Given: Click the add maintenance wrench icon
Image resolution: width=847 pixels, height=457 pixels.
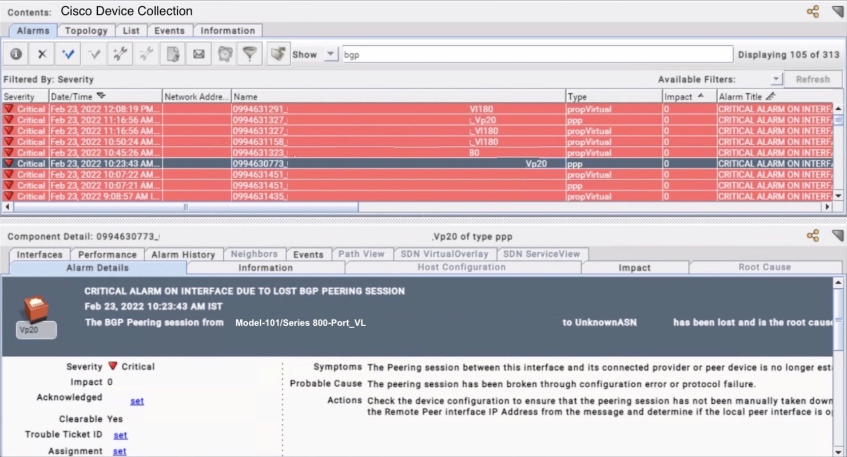Looking at the screenshot, I should pos(120,54).
